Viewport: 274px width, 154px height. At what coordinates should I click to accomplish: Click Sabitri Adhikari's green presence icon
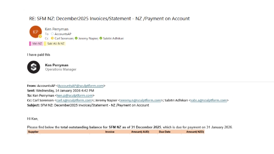tap(101, 38)
